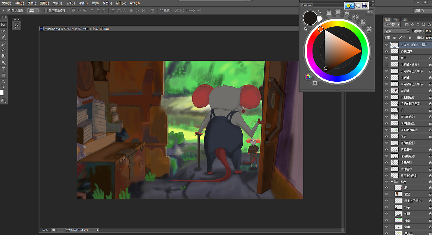Image resolution: width=432 pixels, height=235 pixels.
Task: Collapse the 底色 layer group
Action: [392, 182]
